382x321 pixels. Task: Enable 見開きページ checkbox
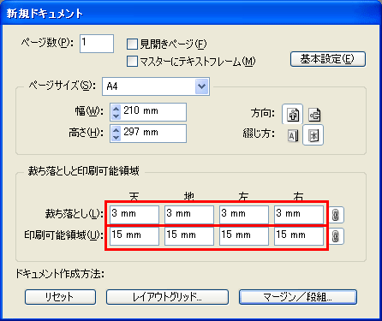(132, 45)
